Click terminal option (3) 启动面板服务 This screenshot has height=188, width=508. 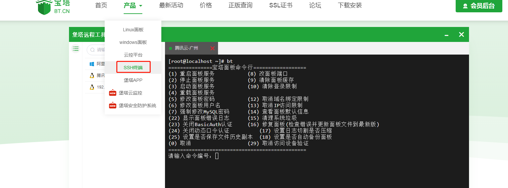[x=192, y=87]
